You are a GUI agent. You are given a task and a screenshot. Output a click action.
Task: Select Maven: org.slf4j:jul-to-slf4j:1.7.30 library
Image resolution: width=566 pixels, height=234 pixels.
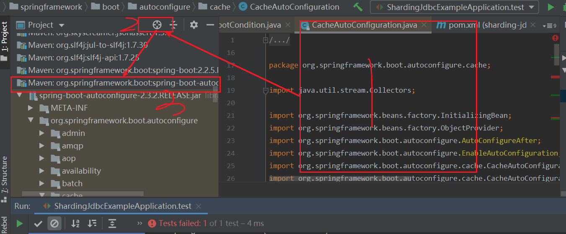(x=88, y=45)
